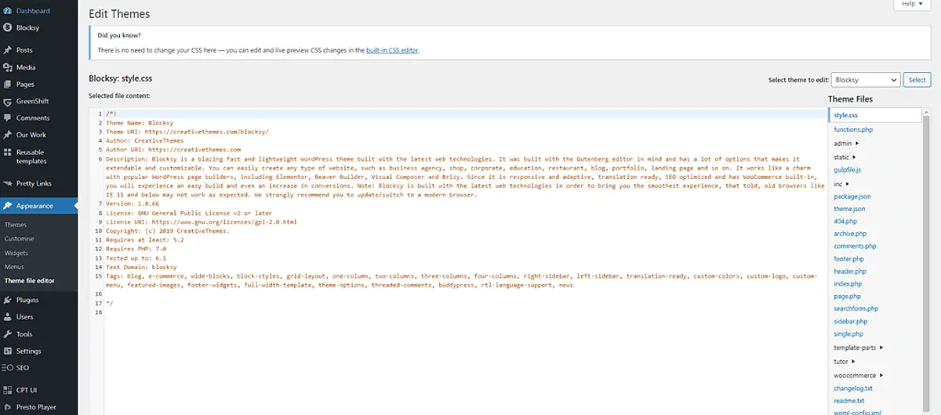Click the Media sidebar icon
941x415 pixels.
(8, 67)
